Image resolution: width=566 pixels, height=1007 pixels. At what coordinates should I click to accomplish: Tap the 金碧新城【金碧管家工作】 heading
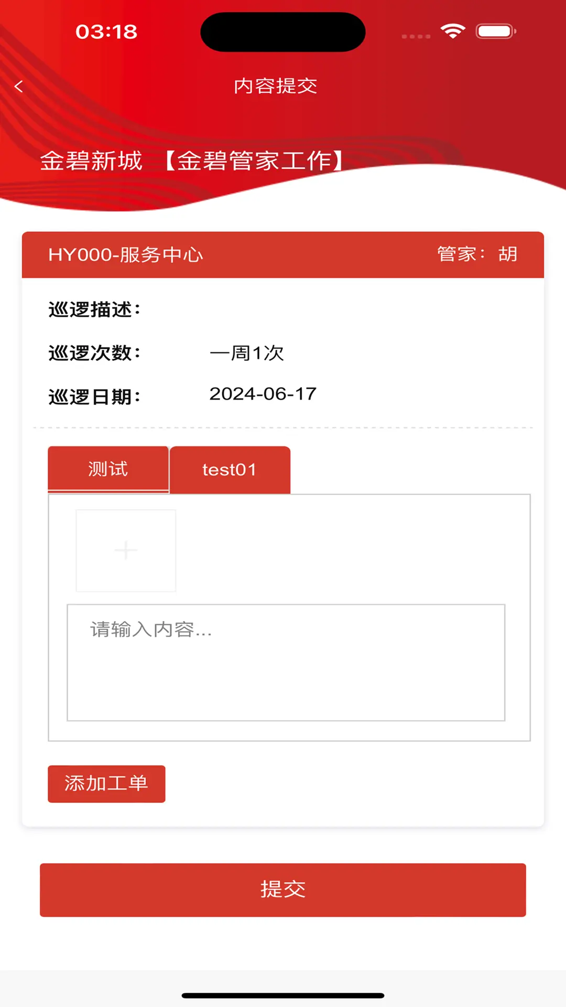point(192,160)
